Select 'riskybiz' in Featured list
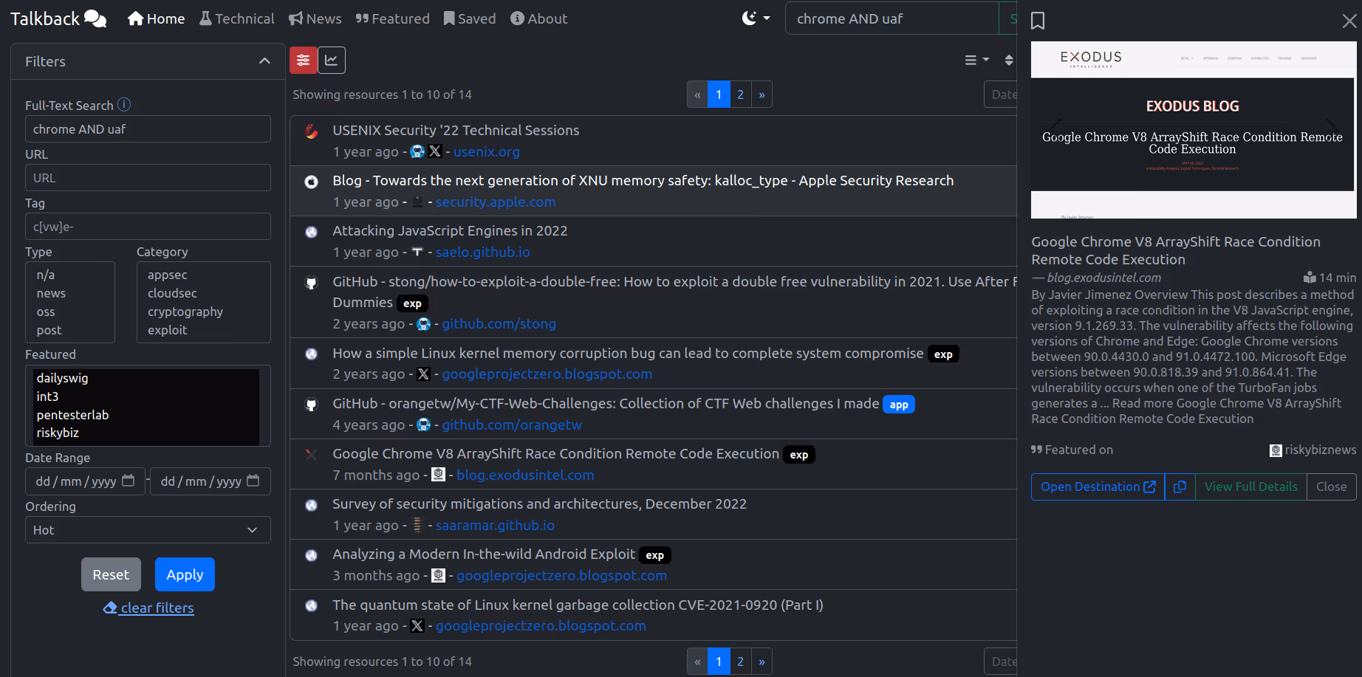 (x=58, y=433)
